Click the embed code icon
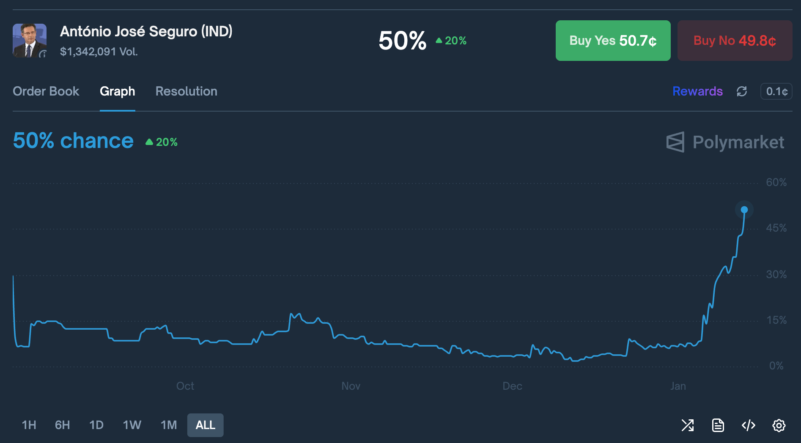 (749, 425)
